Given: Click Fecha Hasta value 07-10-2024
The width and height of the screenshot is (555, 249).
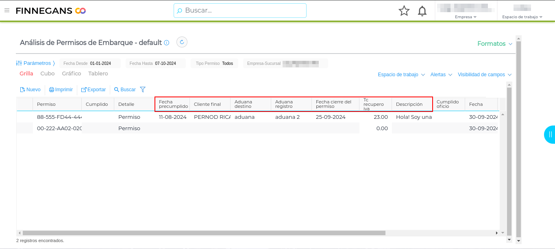Looking at the screenshot, I should click(x=165, y=64).
